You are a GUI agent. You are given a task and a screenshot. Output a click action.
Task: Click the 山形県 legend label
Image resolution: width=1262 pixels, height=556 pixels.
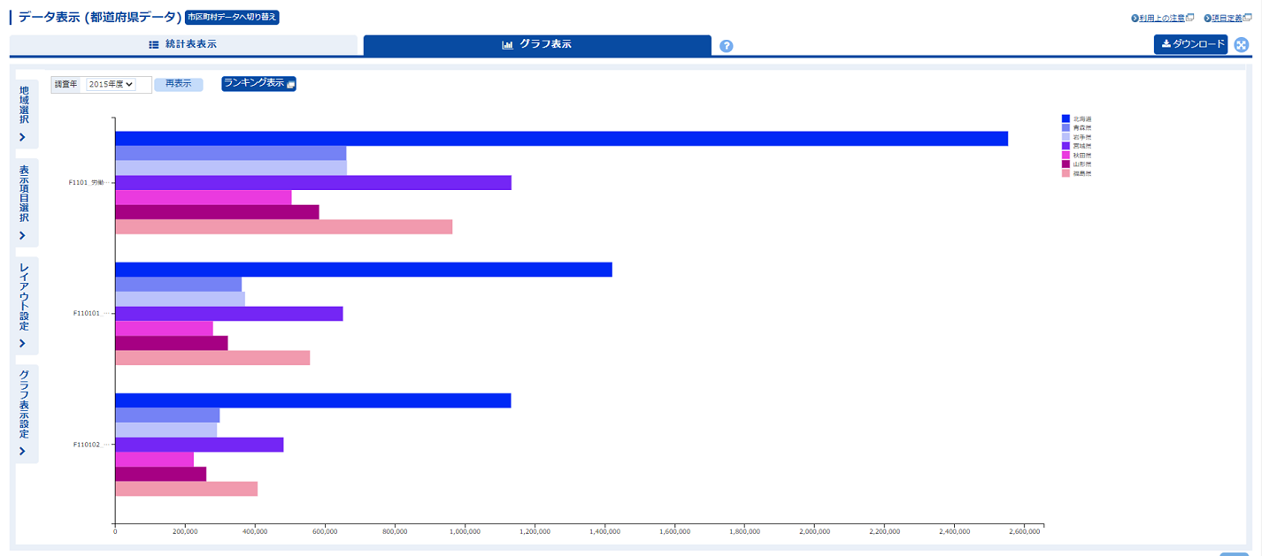tap(1082, 164)
